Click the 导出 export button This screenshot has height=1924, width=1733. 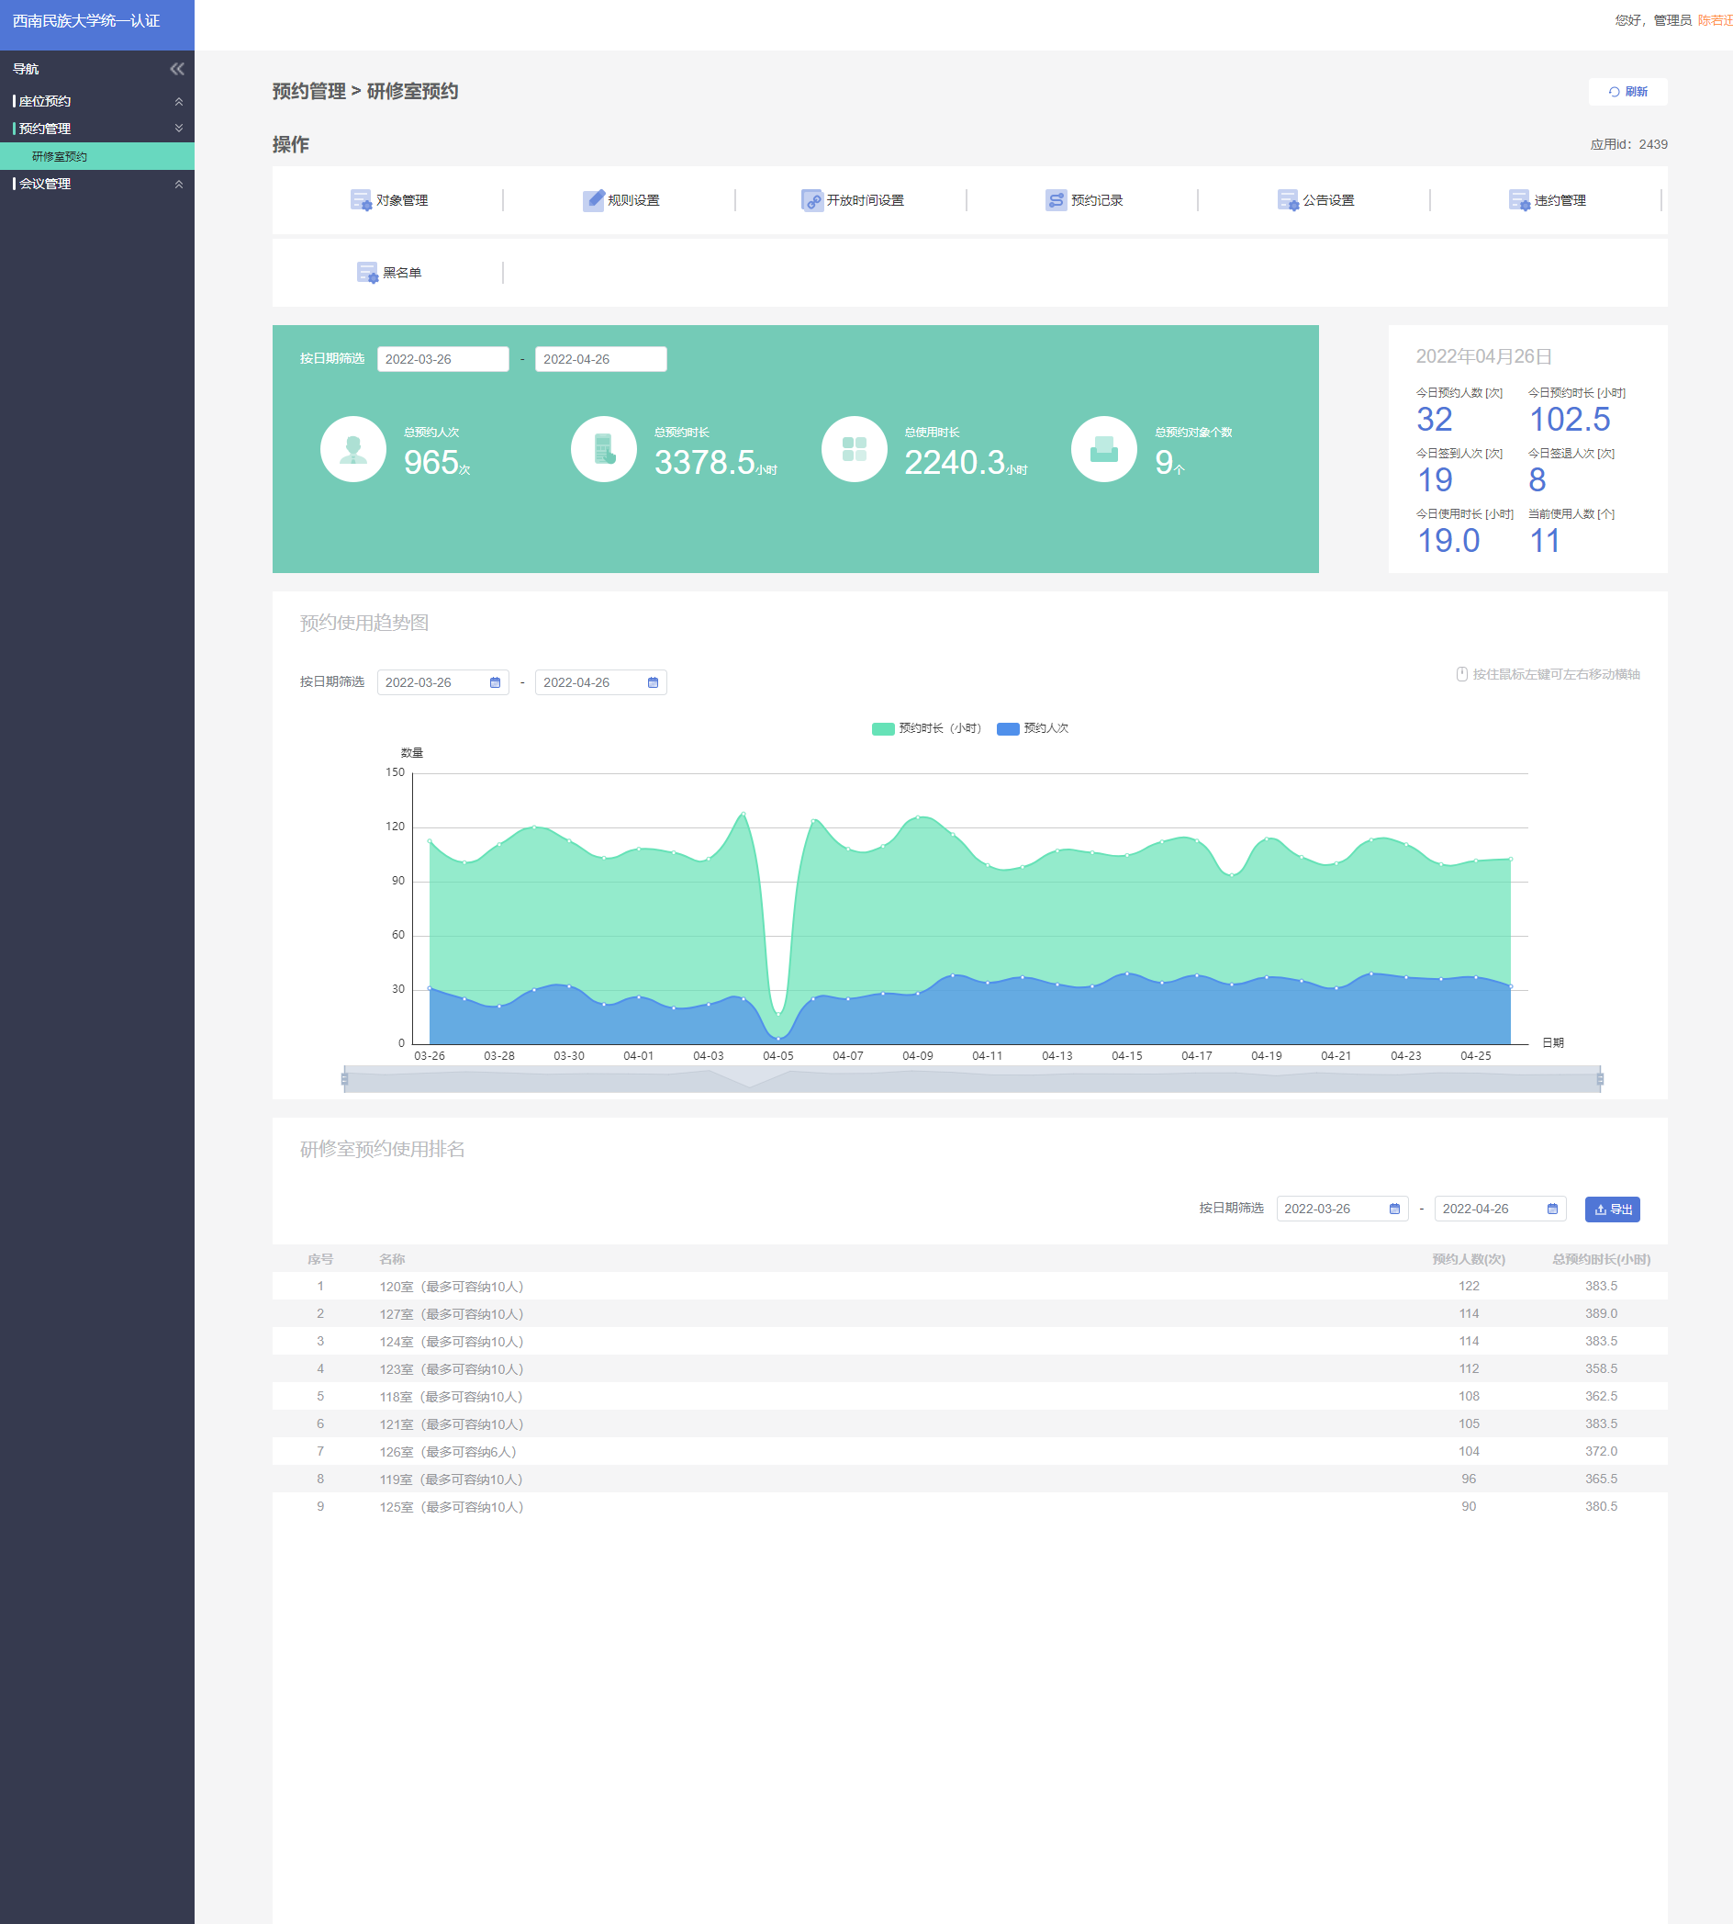click(x=1611, y=1209)
